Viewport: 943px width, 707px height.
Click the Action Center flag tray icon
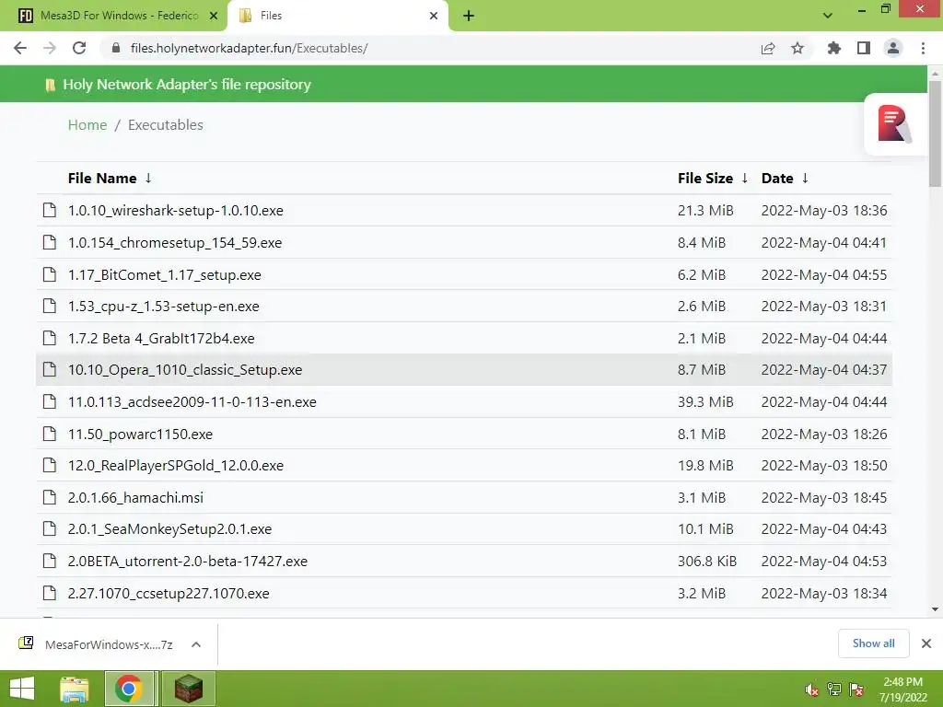coord(856,690)
